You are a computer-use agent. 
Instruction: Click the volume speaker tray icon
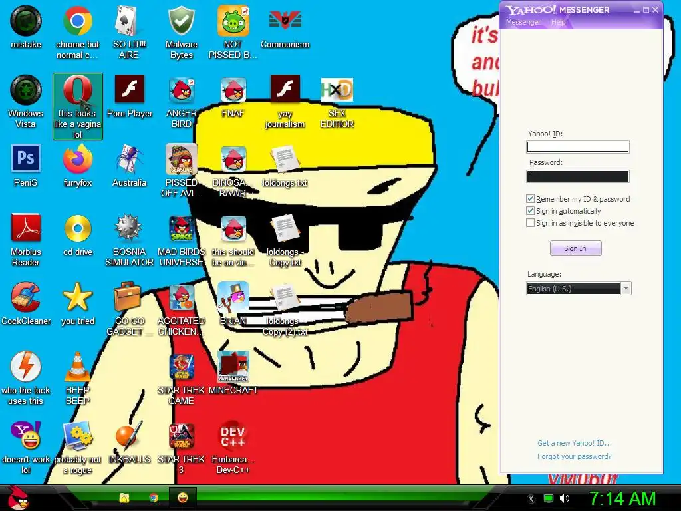[x=564, y=499]
